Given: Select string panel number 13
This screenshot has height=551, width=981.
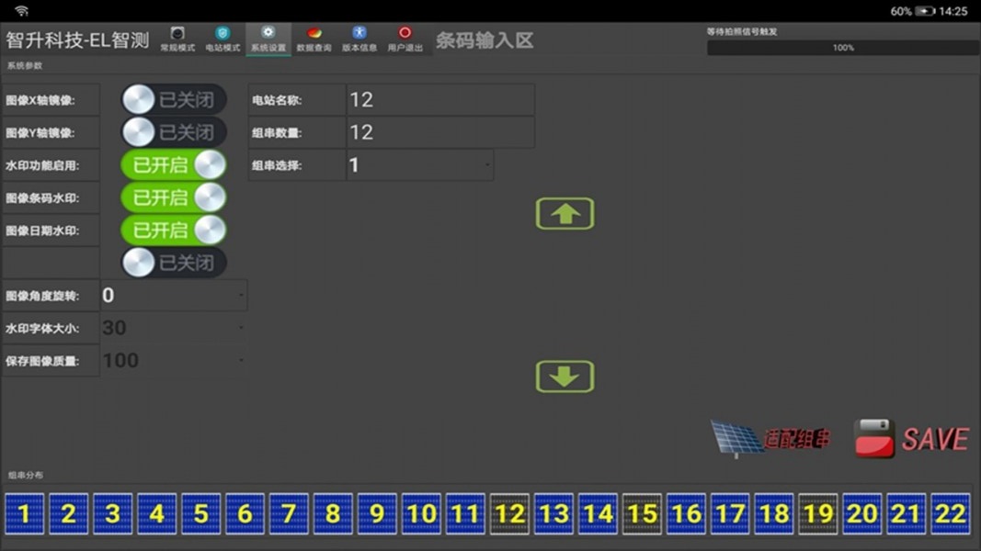Looking at the screenshot, I should click(x=553, y=513).
